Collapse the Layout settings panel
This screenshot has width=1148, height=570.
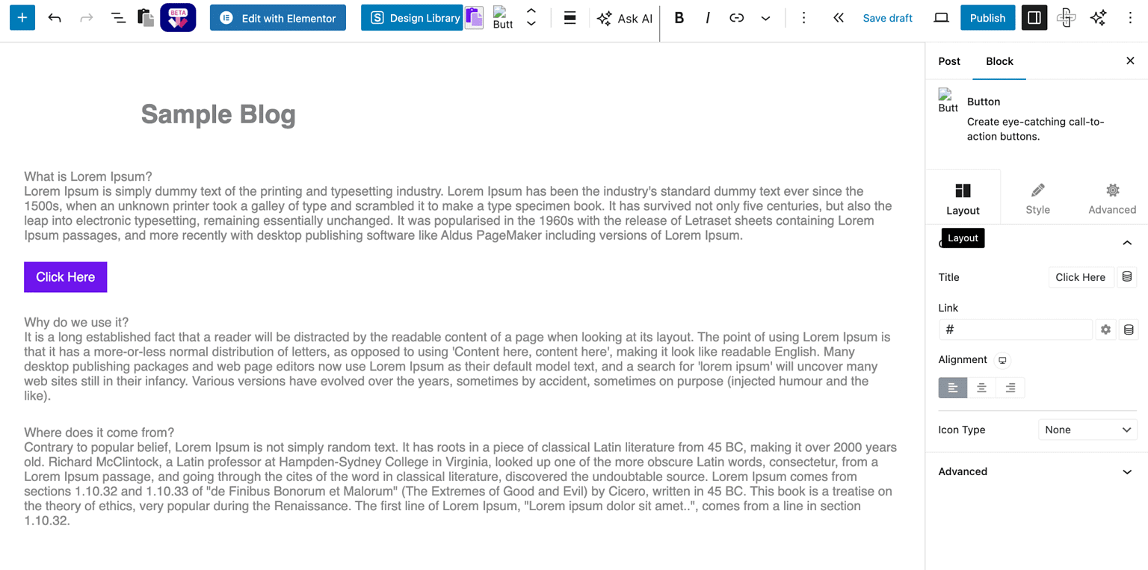click(1127, 242)
